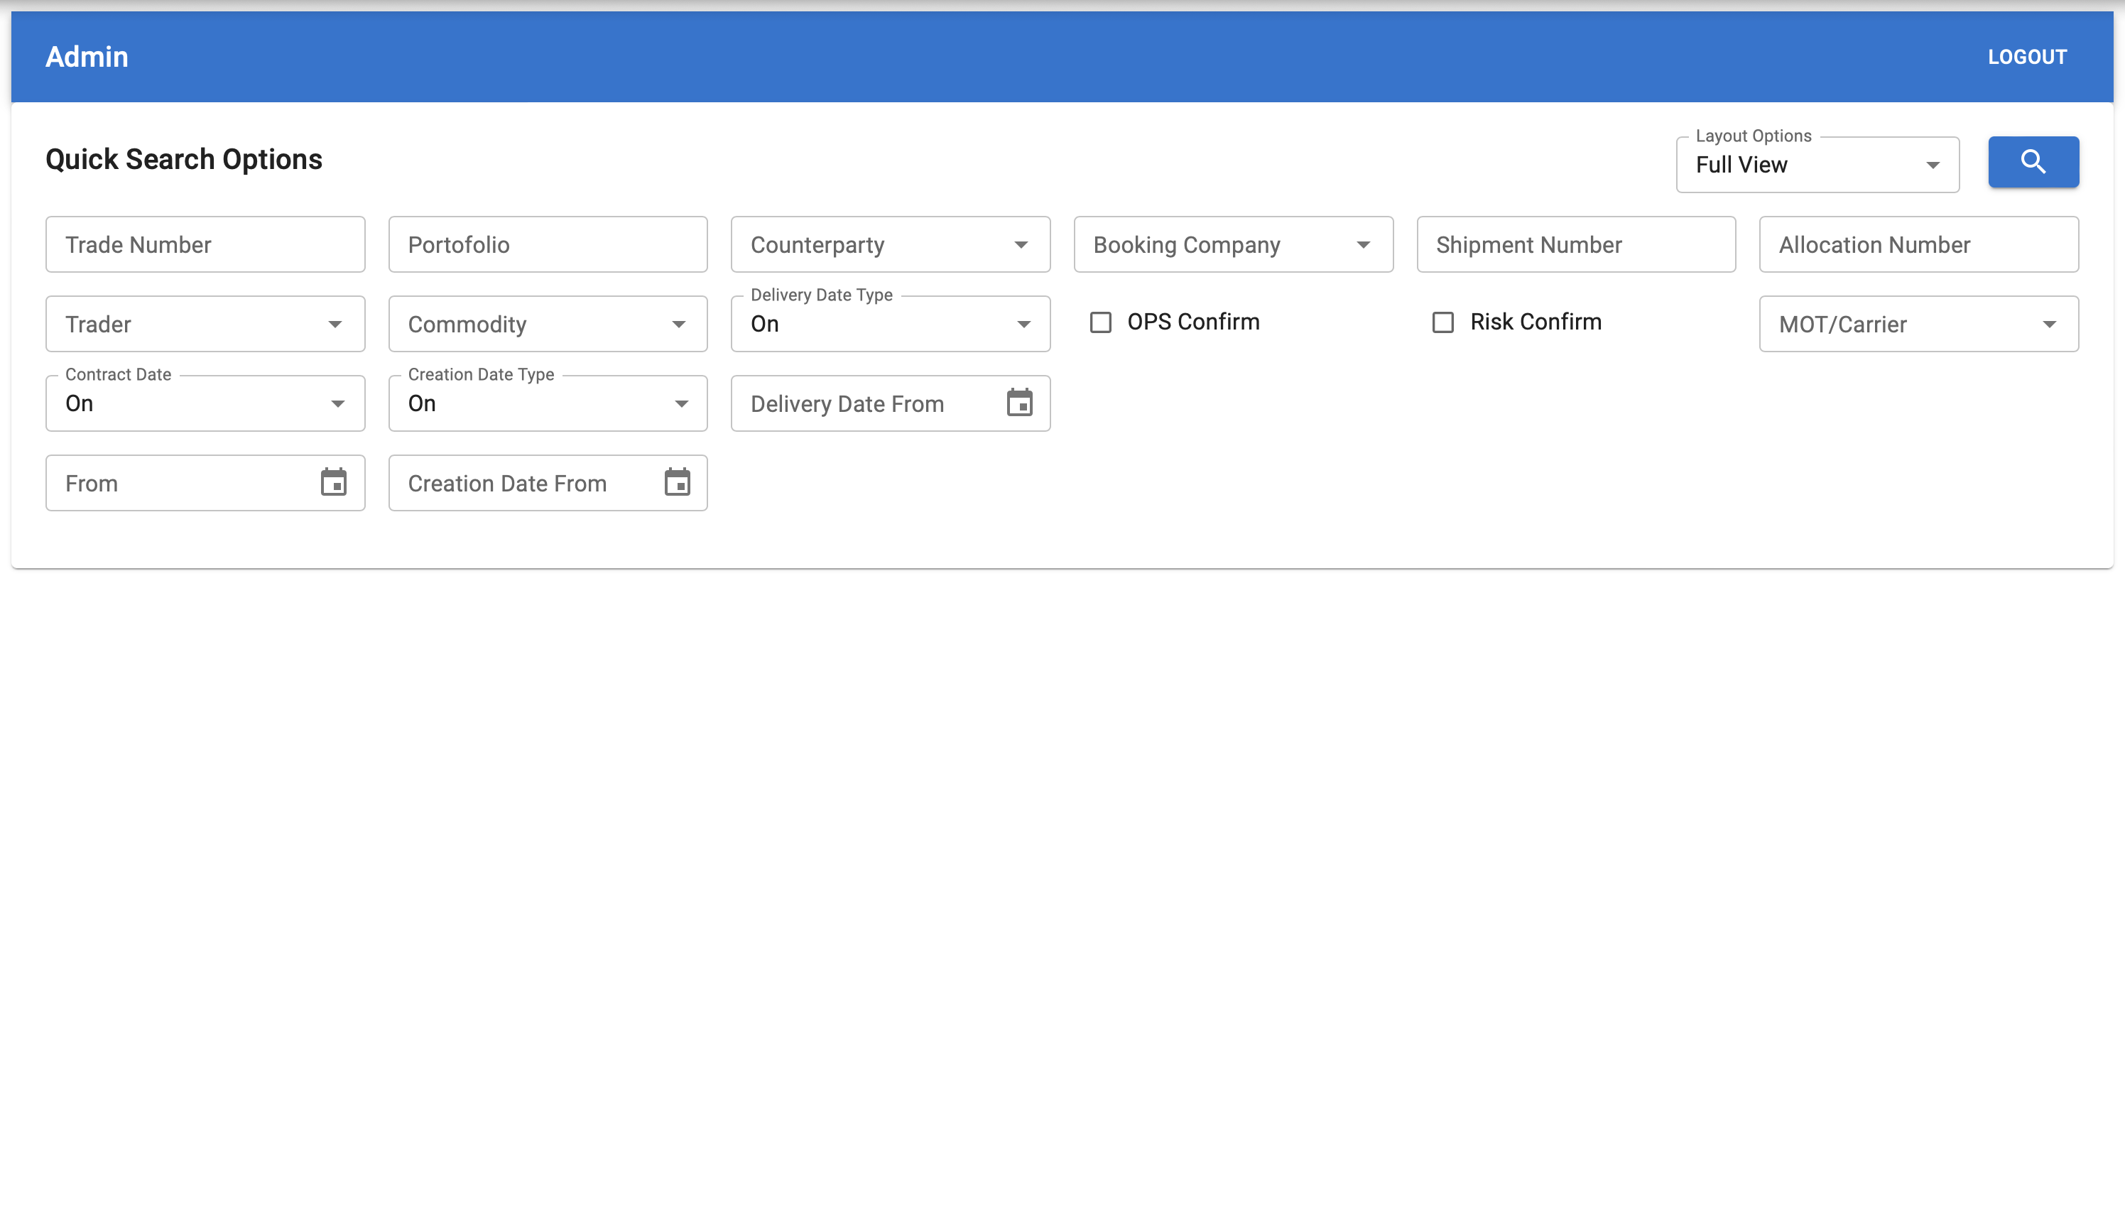Open the MOT/Carrier dropdown
Viewport: 2125px width, 1213px height.
[1918, 324]
